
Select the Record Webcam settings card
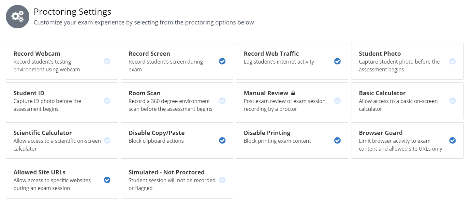[62, 61]
